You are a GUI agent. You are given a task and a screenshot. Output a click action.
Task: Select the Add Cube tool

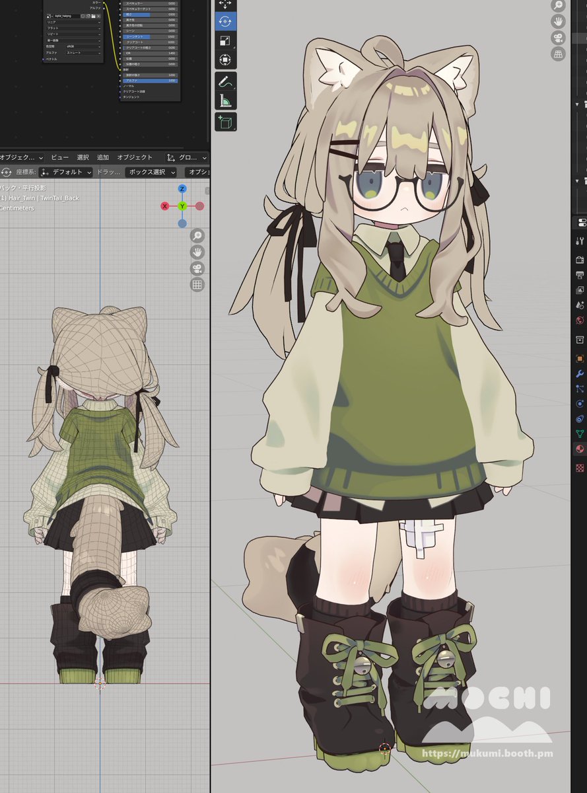[225, 122]
